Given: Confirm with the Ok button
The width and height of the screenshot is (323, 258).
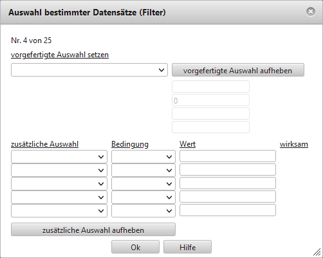Looking at the screenshot, I should [135, 247].
